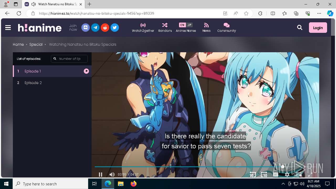
Task: Open Edge Settings and more menu
Action: [319, 13]
